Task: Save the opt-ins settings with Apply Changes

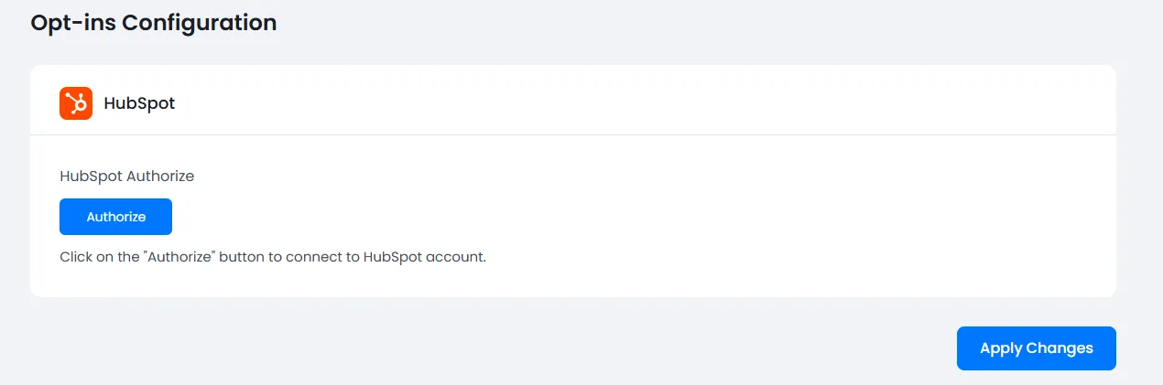Action: click(x=1036, y=348)
